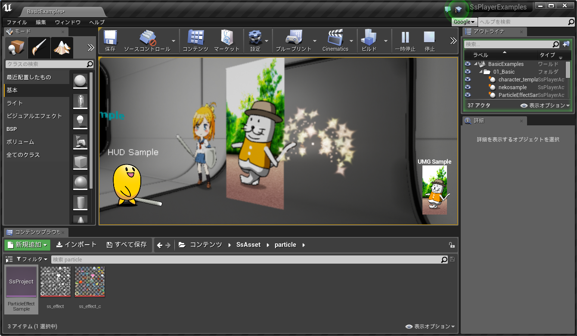Click add folder icon in Outliner

point(566,44)
